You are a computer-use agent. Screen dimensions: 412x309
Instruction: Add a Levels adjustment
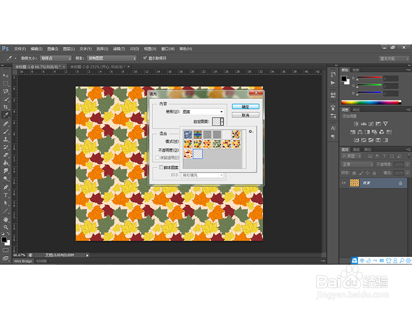364,124
